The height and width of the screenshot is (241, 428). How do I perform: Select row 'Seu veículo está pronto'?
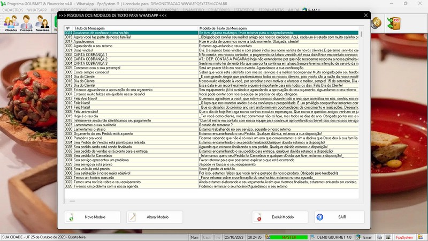(x=211, y=169)
